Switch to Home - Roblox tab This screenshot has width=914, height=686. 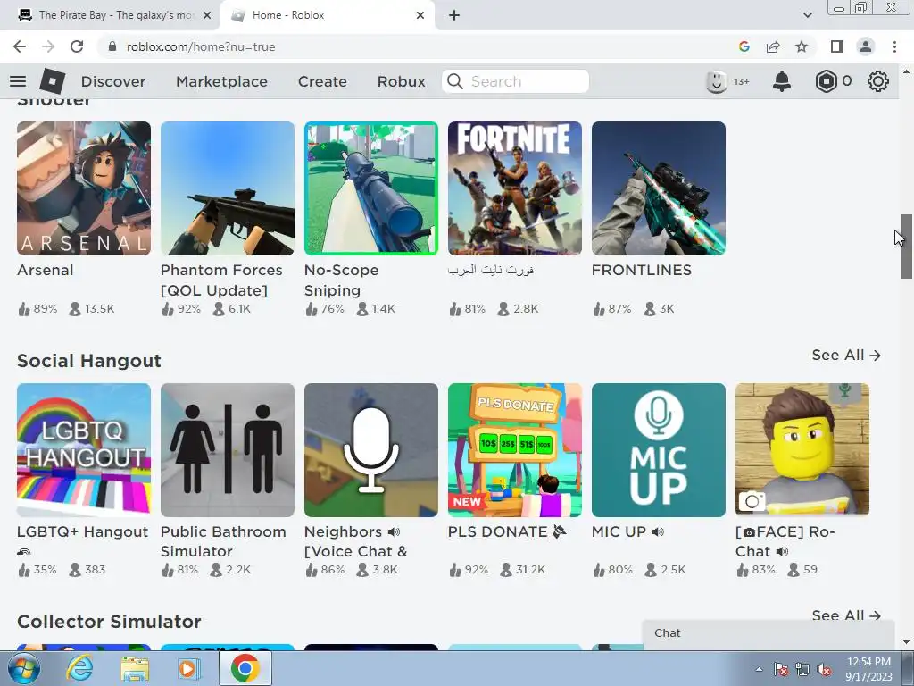328,15
